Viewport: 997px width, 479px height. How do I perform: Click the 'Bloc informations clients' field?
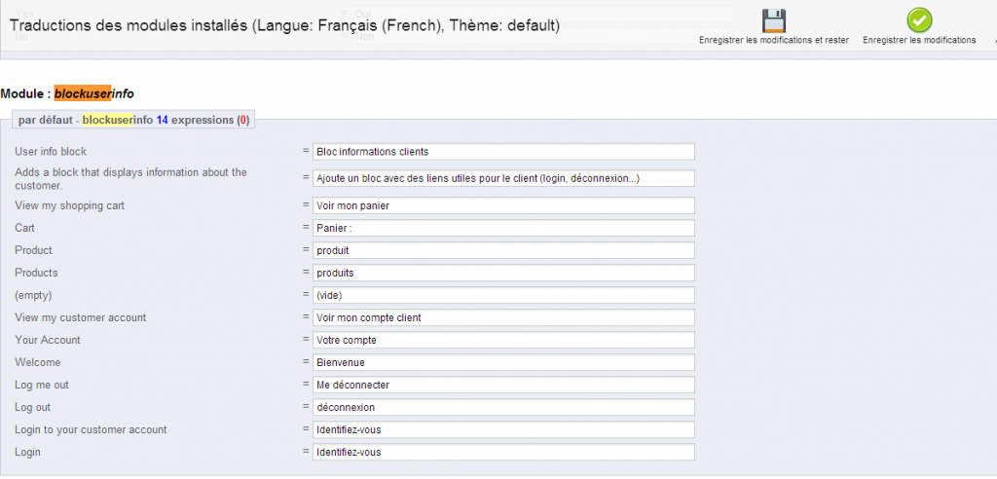tap(503, 152)
